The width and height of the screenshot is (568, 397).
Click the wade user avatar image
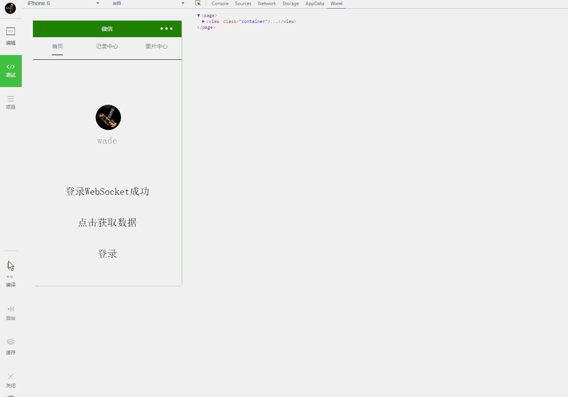point(108,117)
